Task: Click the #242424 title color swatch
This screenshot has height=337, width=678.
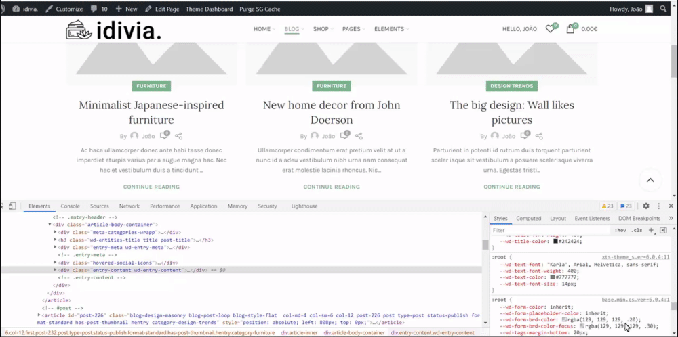Action: (x=556, y=241)
